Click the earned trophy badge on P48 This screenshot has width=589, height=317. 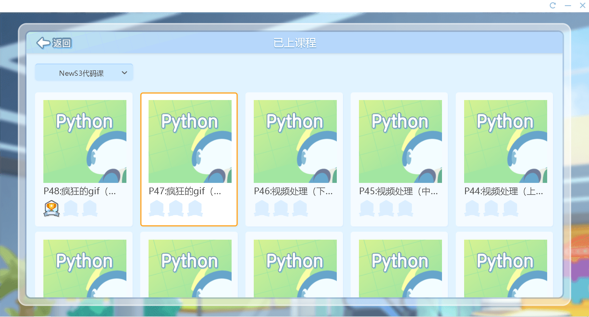coord(52,208)
